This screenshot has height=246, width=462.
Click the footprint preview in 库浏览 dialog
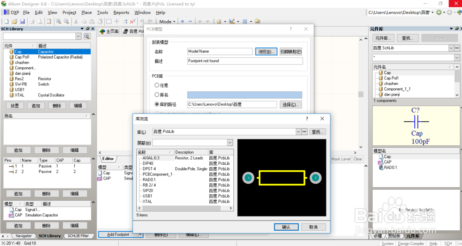282,178
